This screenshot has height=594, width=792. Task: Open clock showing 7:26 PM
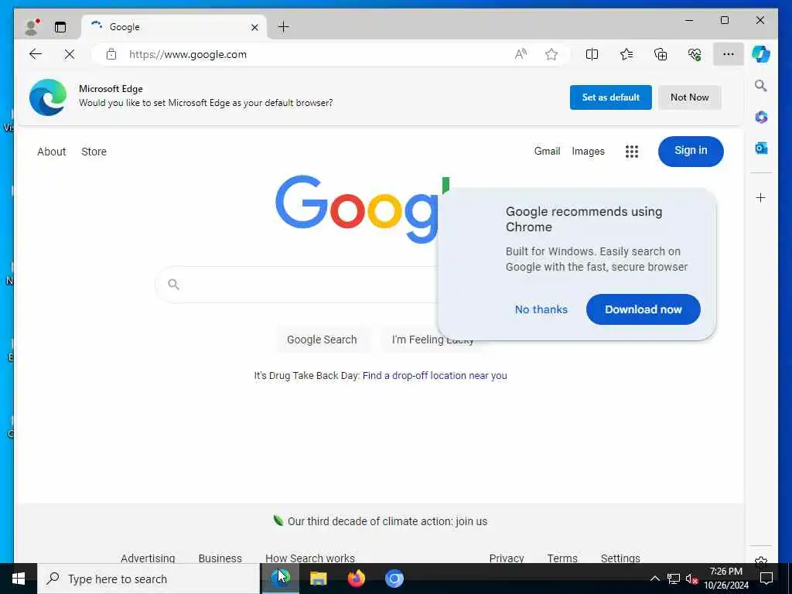coord(725,579)
